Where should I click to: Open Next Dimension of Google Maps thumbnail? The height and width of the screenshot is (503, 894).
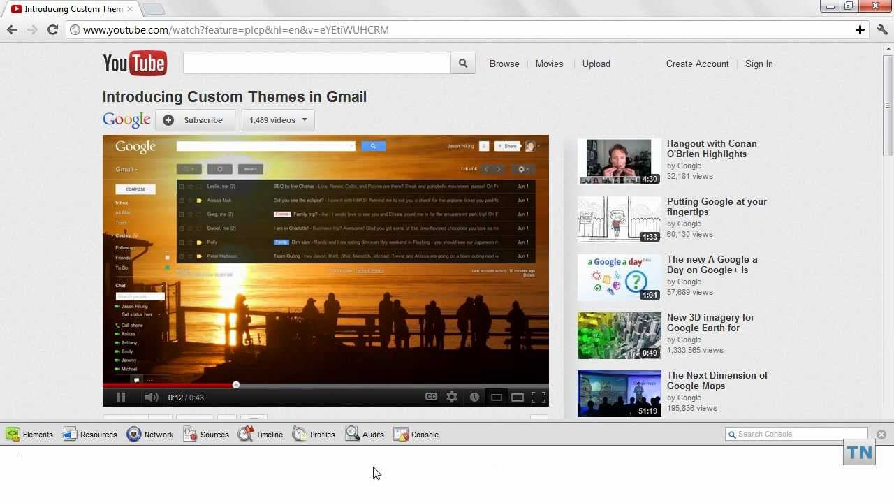coord(619,393)
